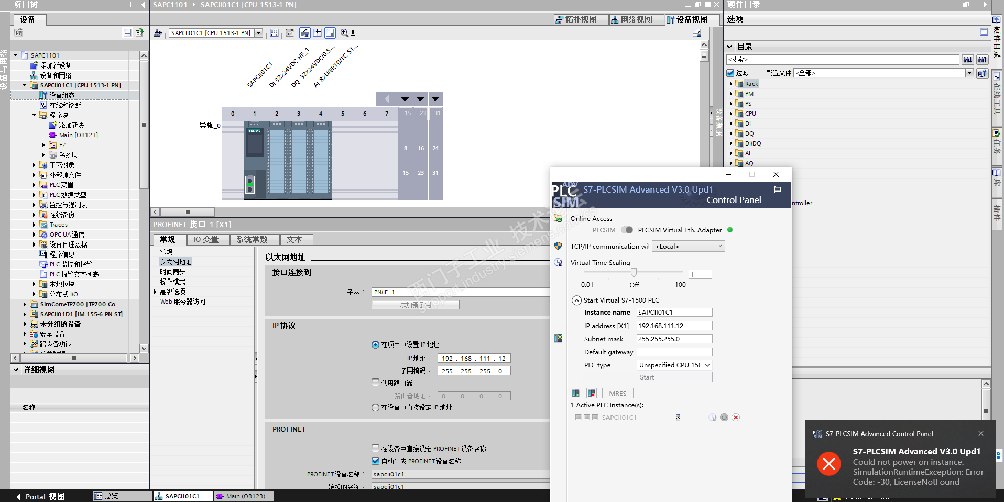
Task: Collapse Start Virtual S7-1500 PLC section
Action: [x=576, y=300]
